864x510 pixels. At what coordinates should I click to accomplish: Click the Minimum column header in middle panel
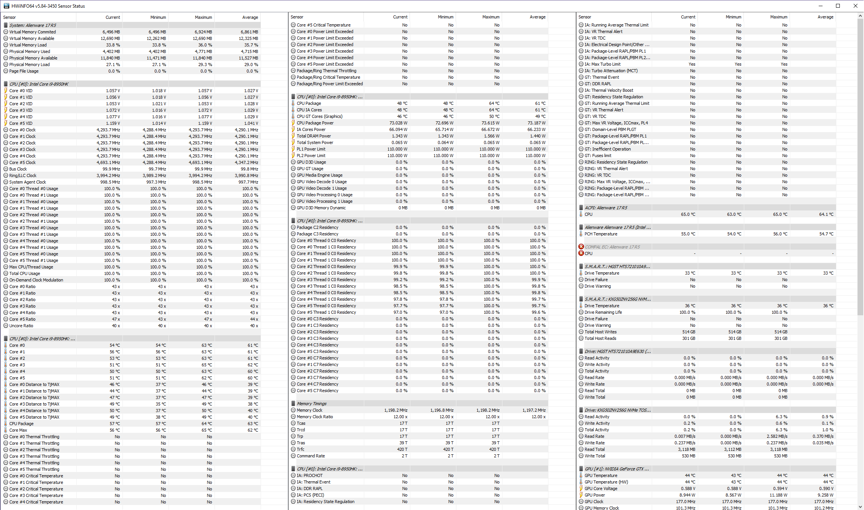tap(433, 17)
